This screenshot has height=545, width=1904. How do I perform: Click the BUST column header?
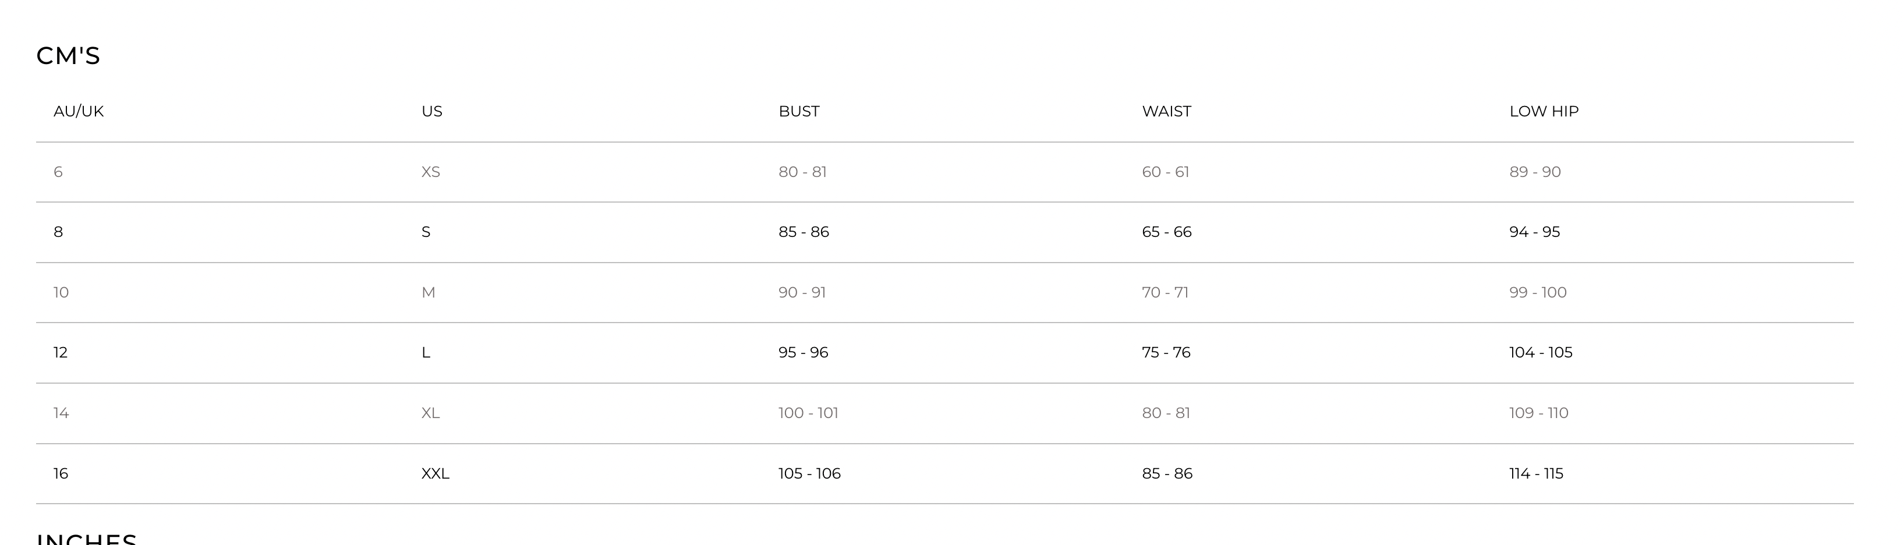coord(799,112)
